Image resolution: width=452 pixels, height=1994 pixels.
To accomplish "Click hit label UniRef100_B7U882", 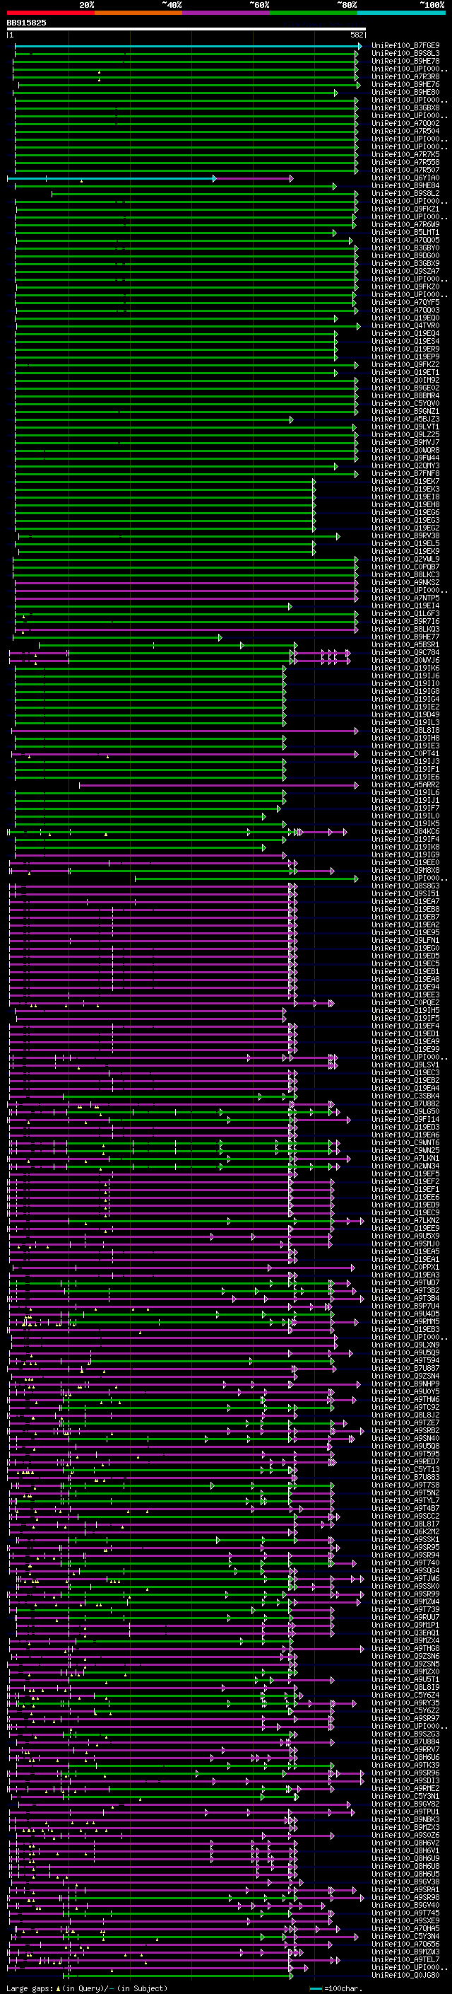I will click(405, 1103).
